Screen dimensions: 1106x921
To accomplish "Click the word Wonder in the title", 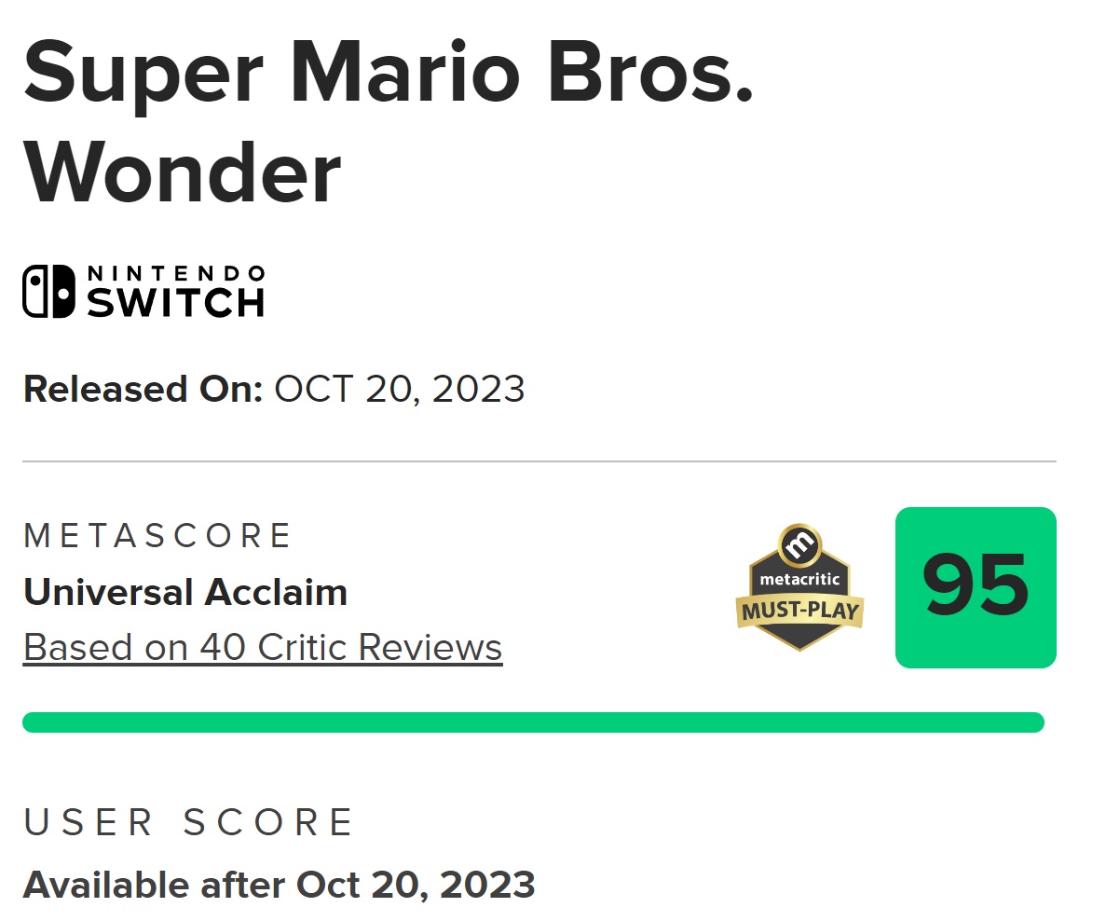I will coord(183,172).
